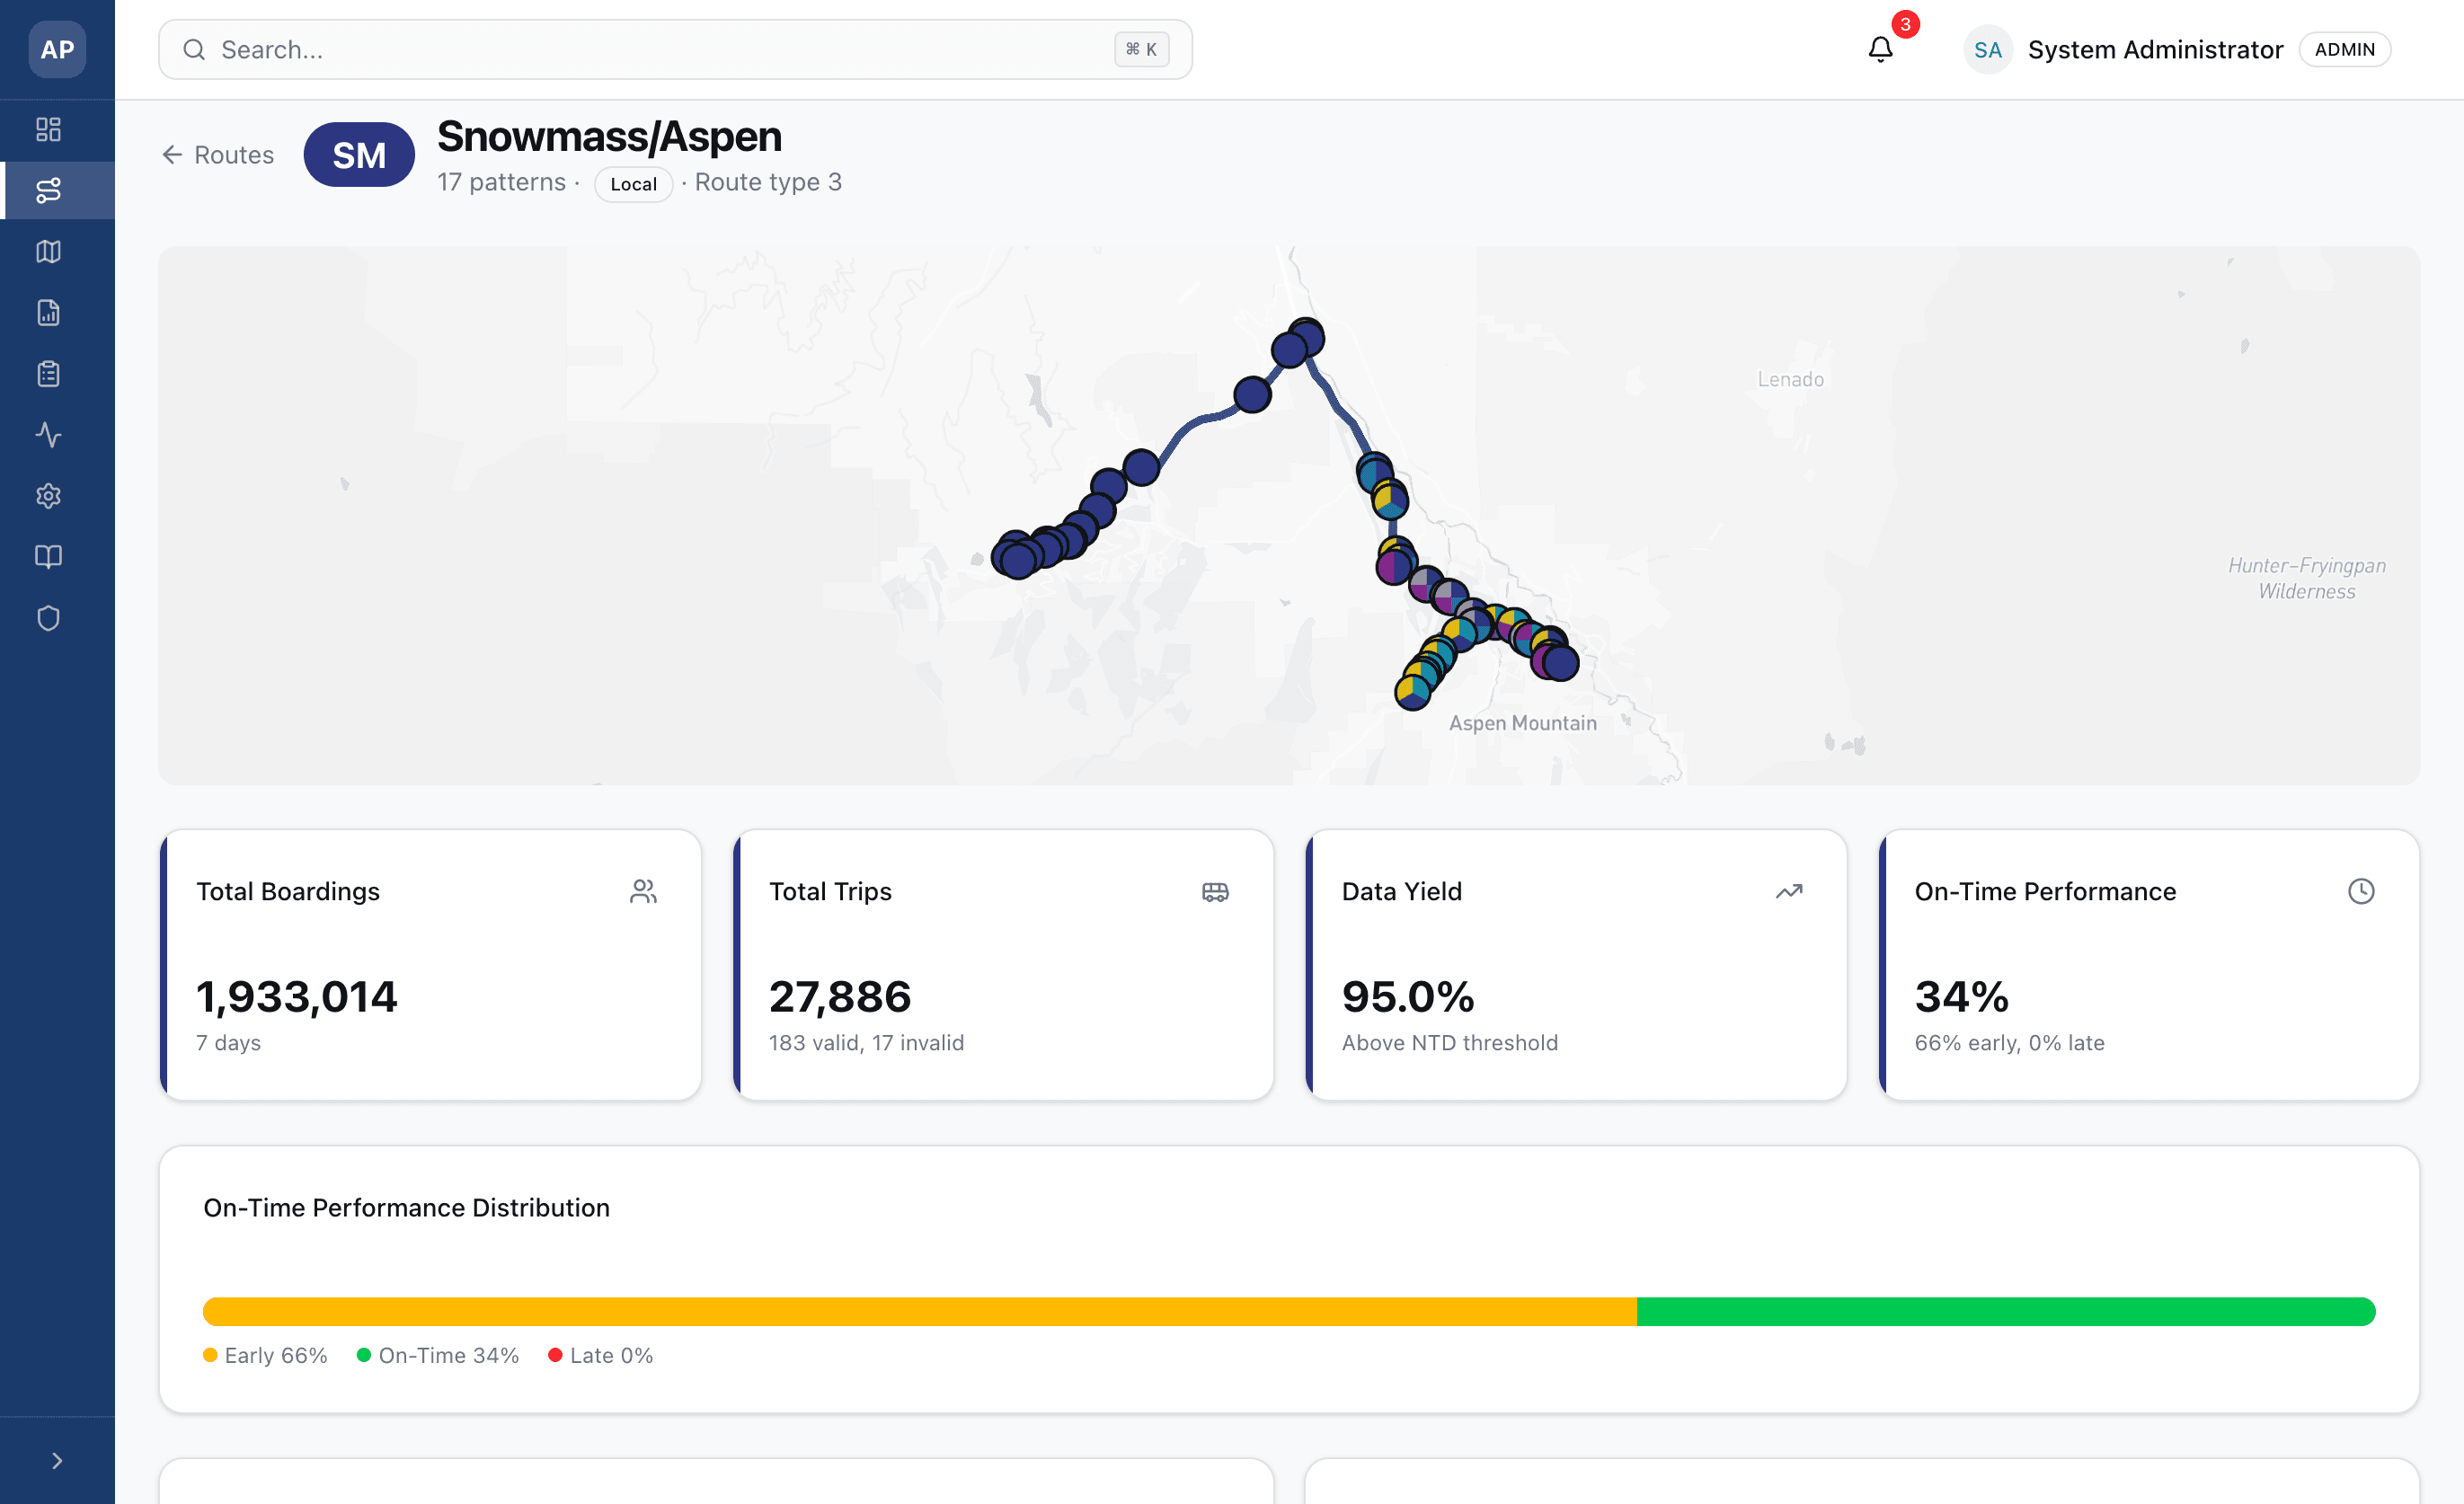Click the On-Time Performance card title
Viewport: 2464px width, 1504px height.
(x=2045, y=891)
